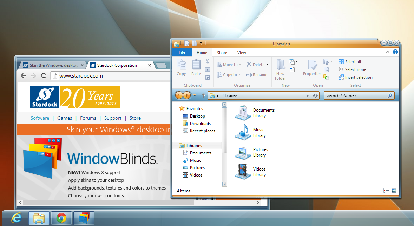Image resolution: width=414 pixels, height=226 pixels.
Task: Go forward in the Libraries window
Action: pyautogui.click(x=187, y=95)
